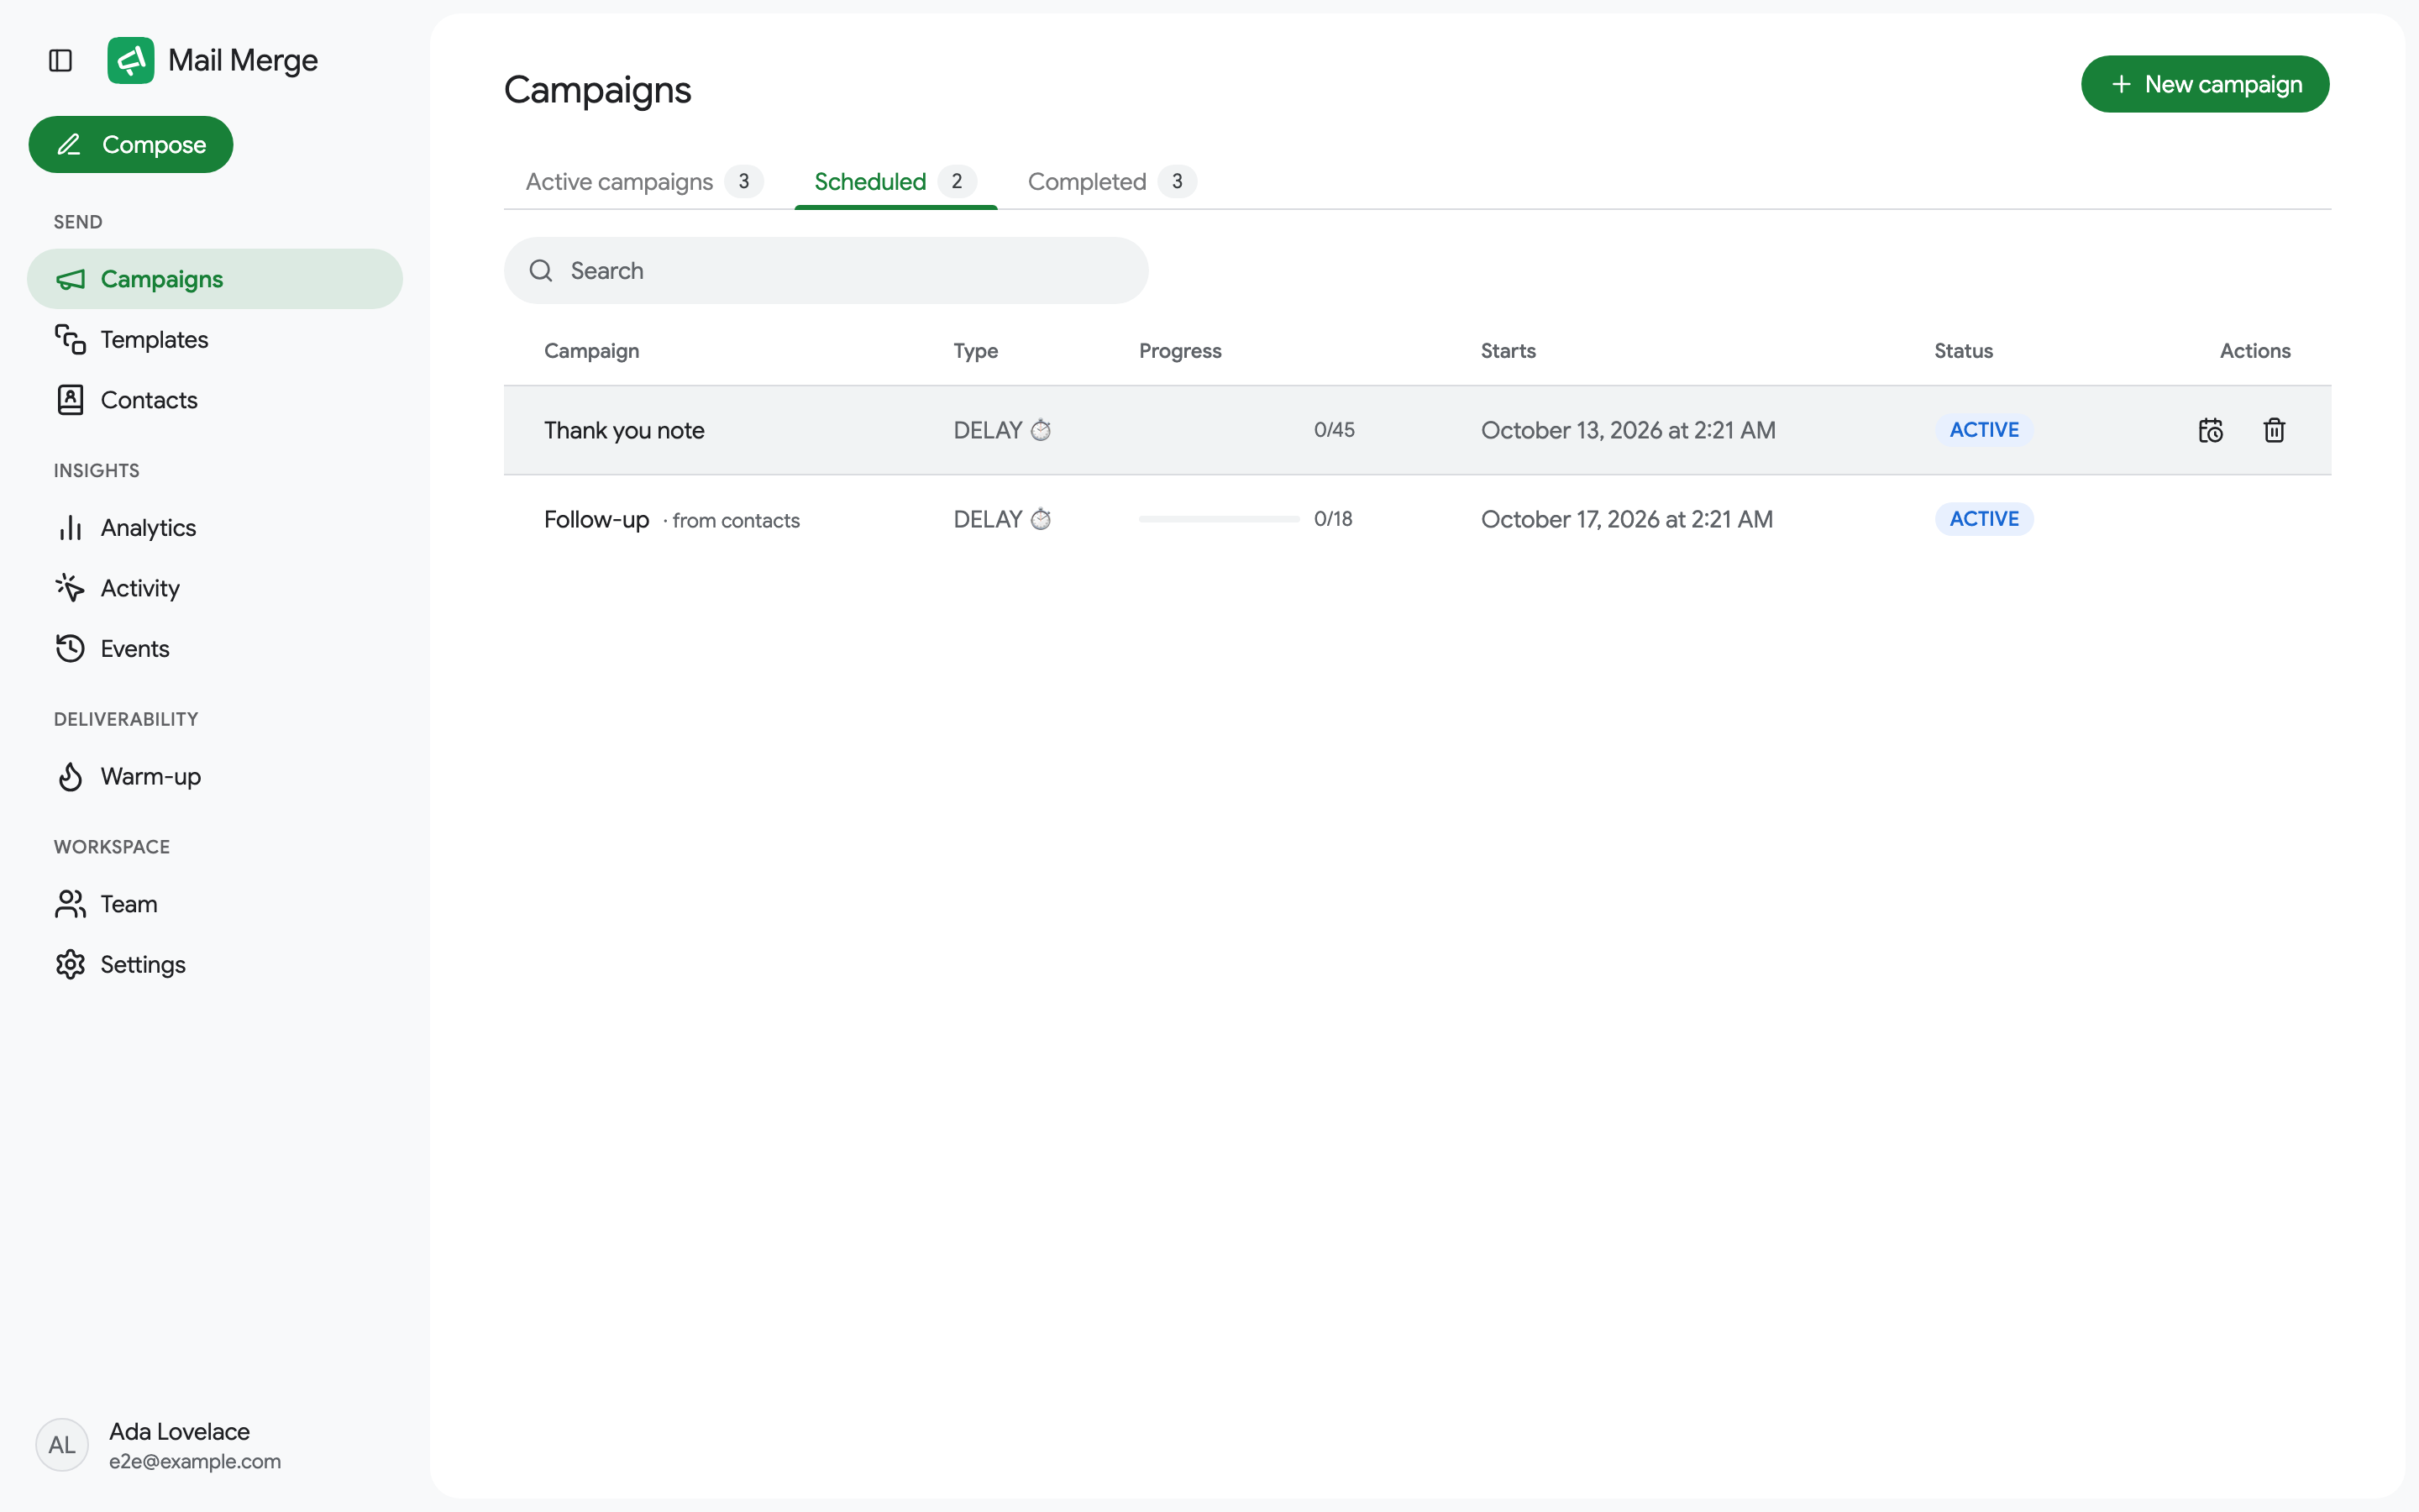
Task: Click the Progress column header
Action: pos(1179,351)
